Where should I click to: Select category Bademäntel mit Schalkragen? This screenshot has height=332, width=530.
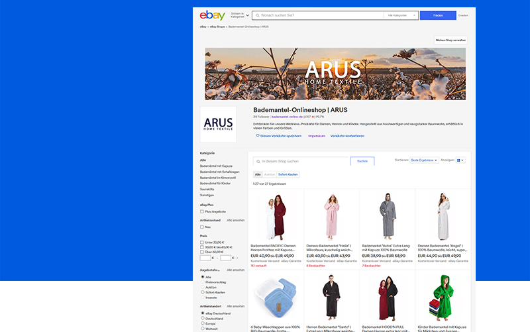[219, 172]
